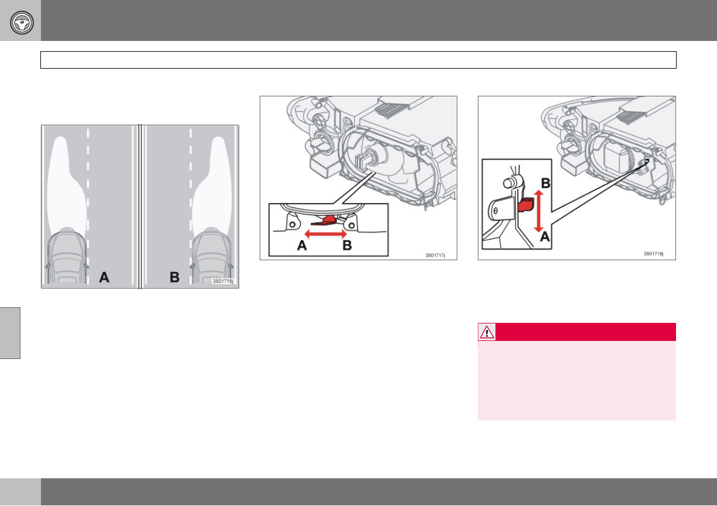Click the pink warning text box
The image size is (717, 506).
coord(577,380)
